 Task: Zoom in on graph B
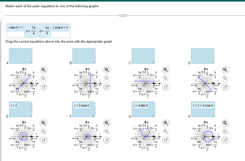107,70
